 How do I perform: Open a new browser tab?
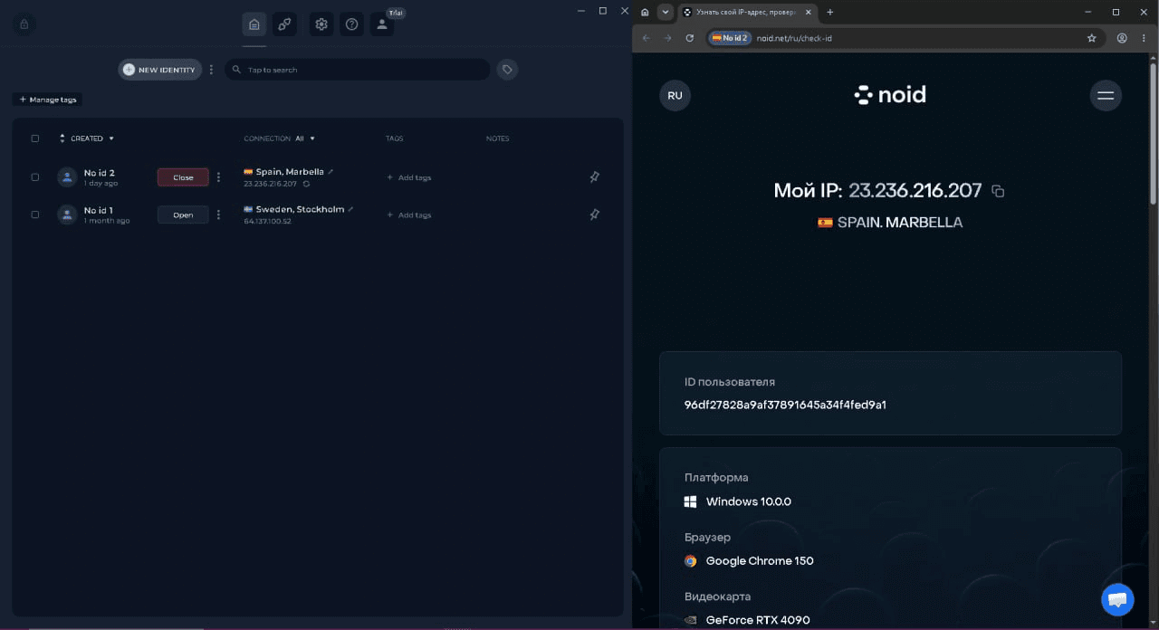point(829,12)
